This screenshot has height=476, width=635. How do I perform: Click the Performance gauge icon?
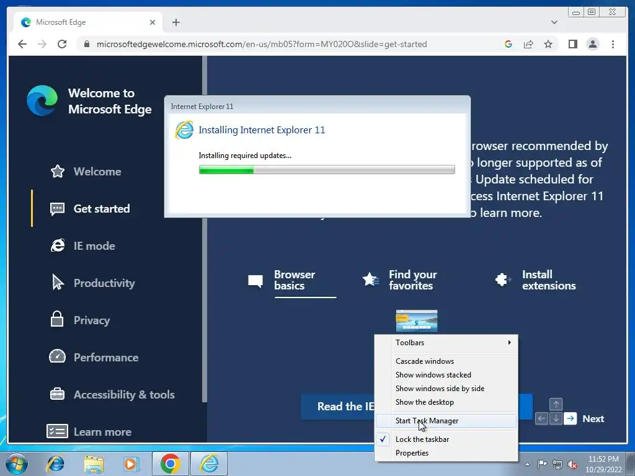(x=57, y=356)
